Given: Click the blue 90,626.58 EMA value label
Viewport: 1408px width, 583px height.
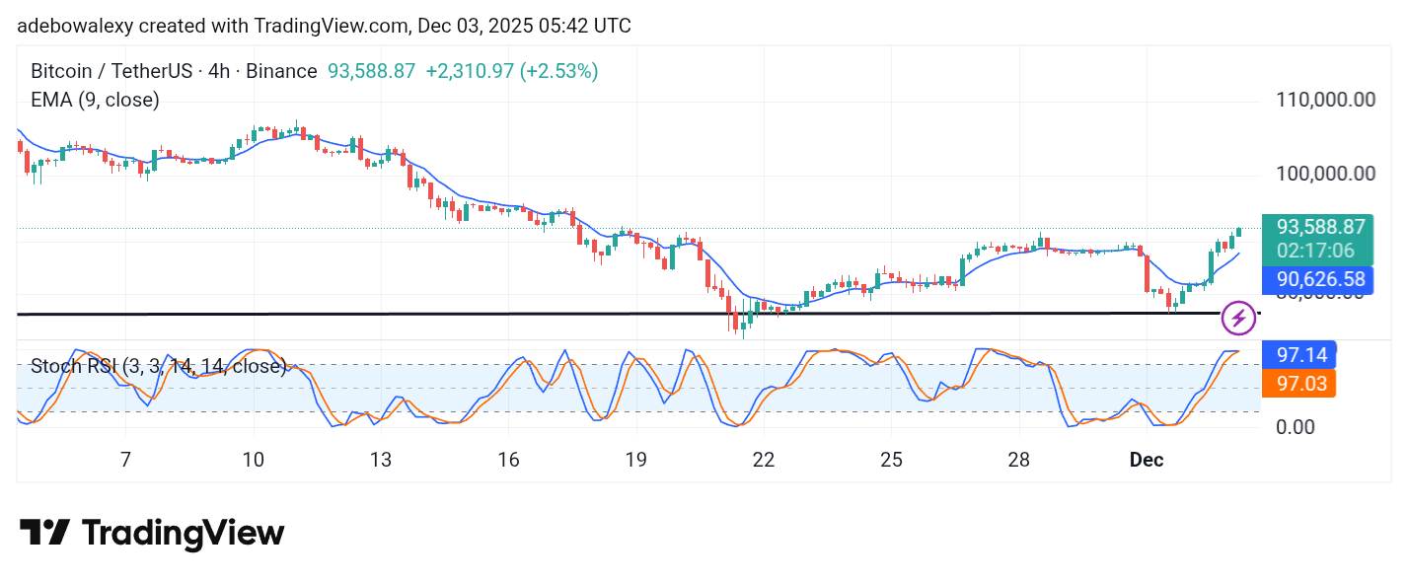Looking at the screenshot, I should (x=1318, y=280).
